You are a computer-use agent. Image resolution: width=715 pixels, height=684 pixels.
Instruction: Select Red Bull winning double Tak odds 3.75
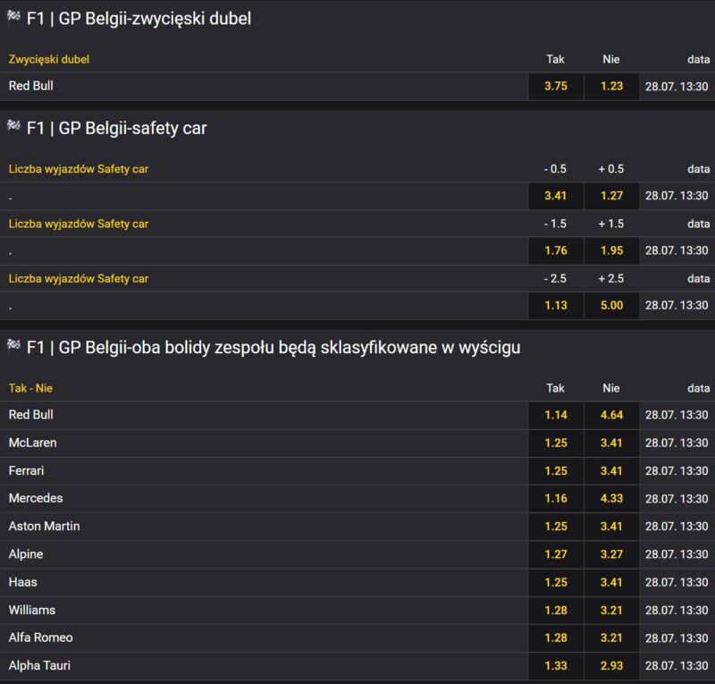[556, 87]
